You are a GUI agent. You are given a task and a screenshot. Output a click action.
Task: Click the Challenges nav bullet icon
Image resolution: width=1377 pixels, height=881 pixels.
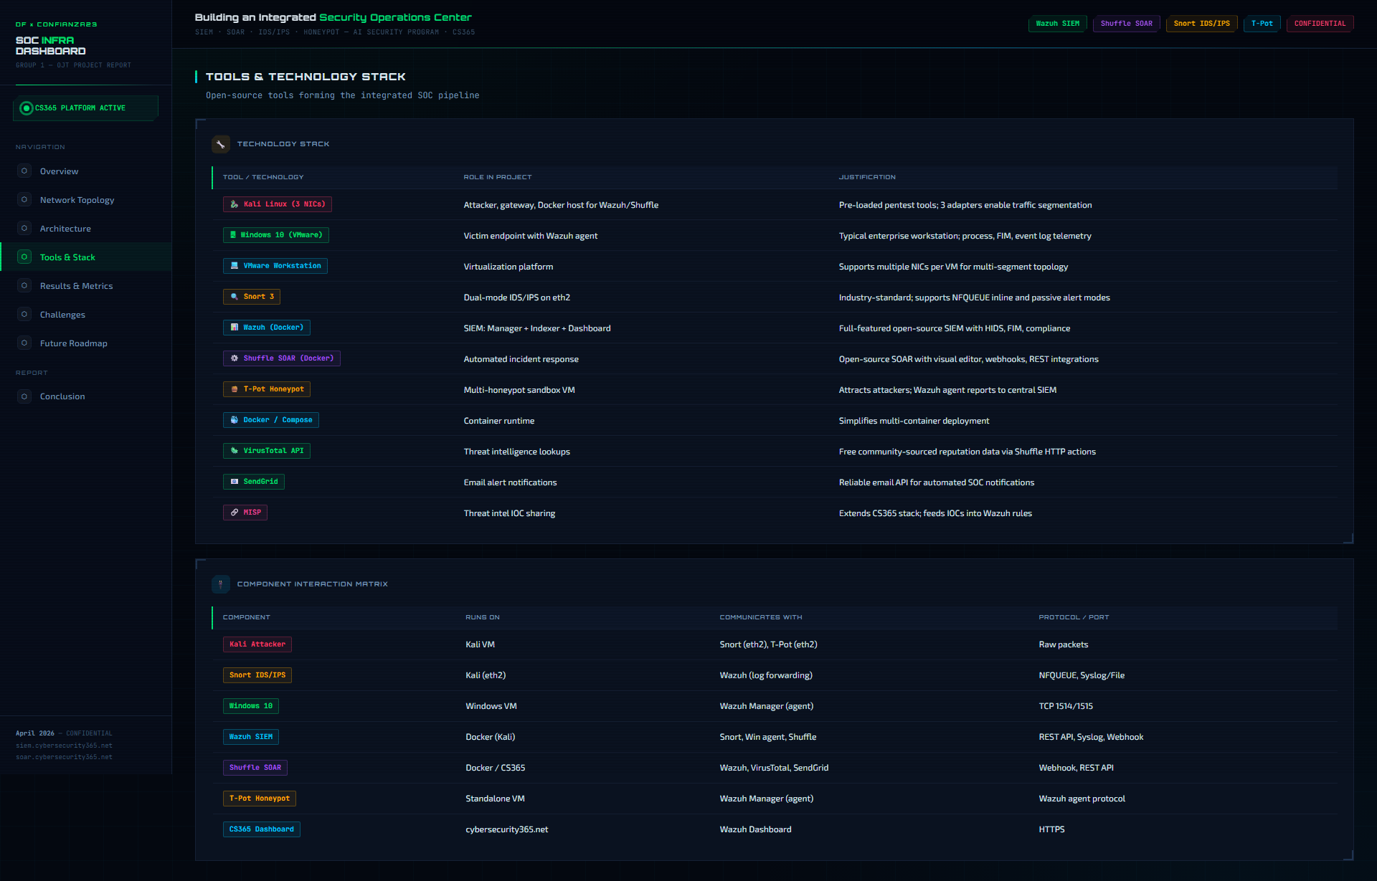(24, 315)
